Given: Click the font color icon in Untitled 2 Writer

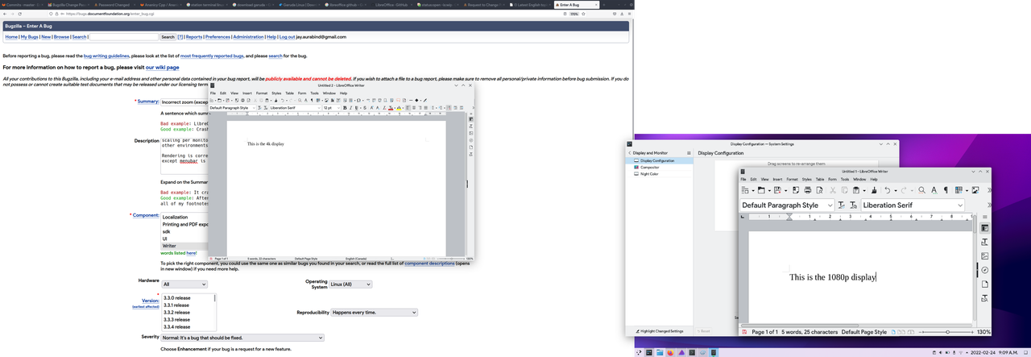Looking at the screenshot, I should click(x=391, y=108).
